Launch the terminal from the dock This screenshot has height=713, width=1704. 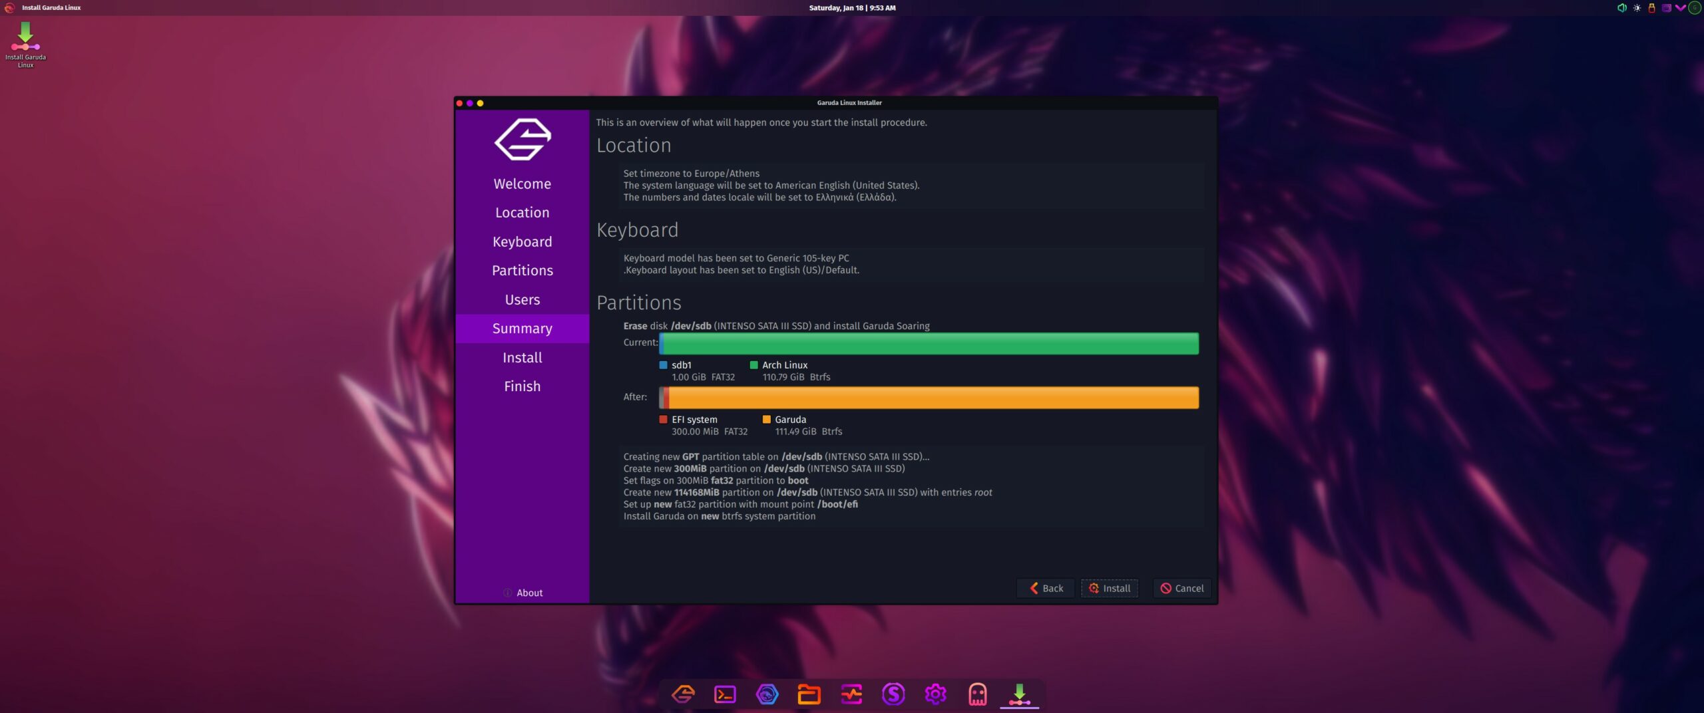coord(725,694)
